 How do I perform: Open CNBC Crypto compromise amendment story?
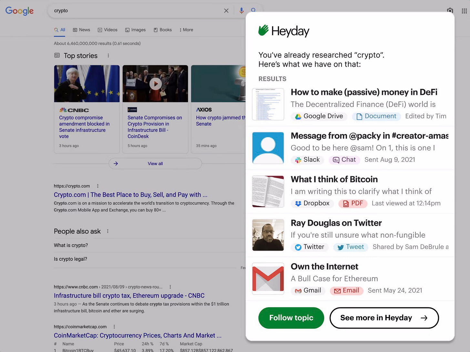(x=85, y=127)
